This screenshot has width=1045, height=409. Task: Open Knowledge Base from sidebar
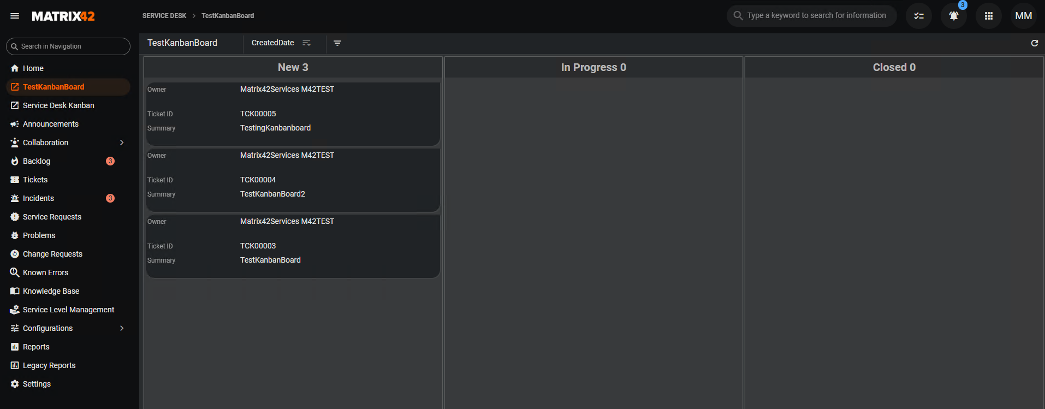pos(51,291)
